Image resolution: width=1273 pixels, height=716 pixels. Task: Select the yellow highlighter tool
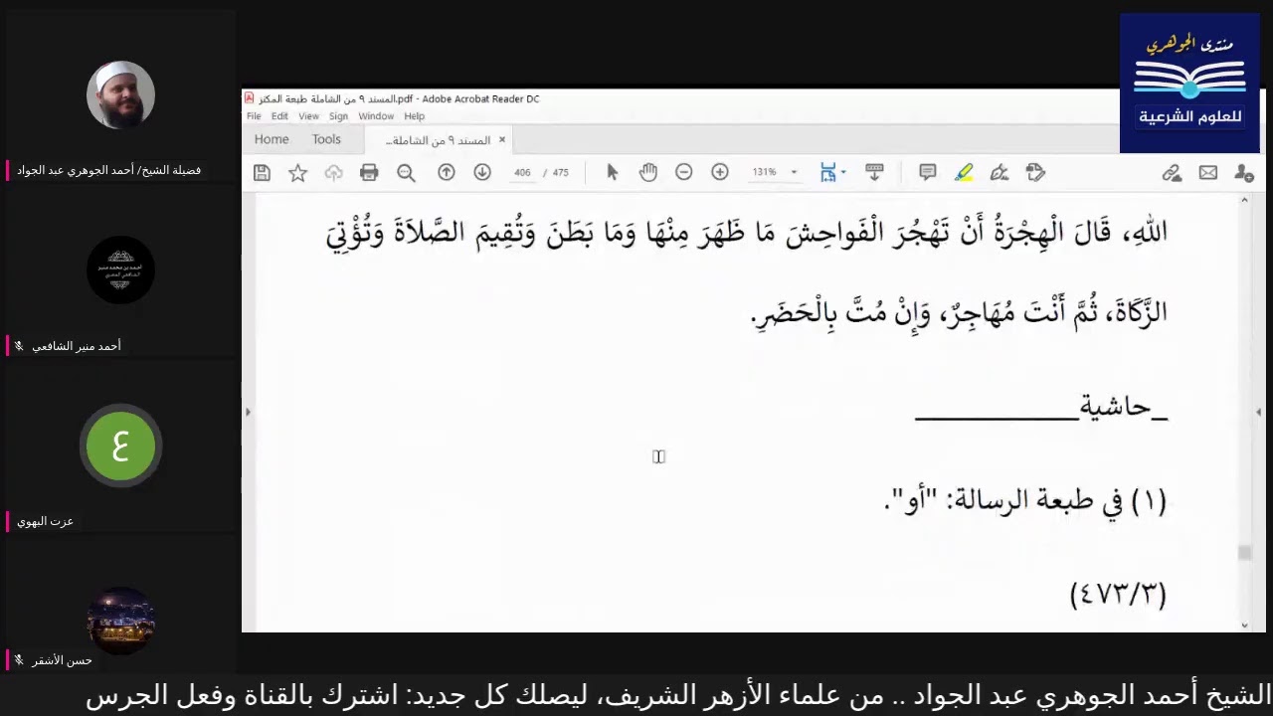click(x=964, y=173)
